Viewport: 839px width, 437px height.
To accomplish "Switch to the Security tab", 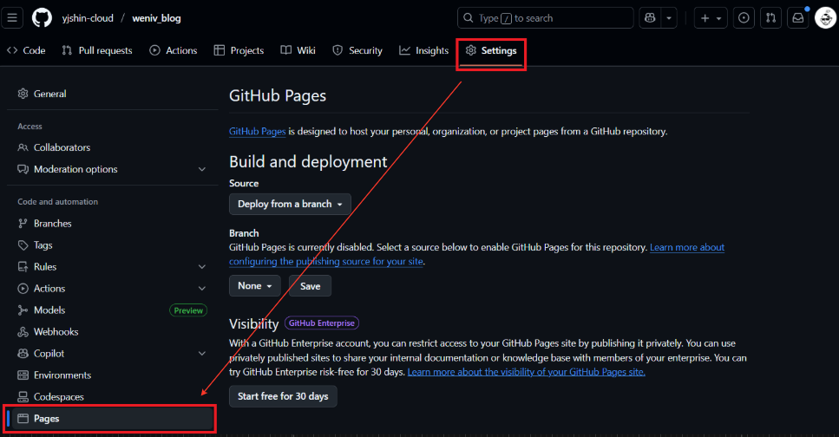I will coord(357,50).
